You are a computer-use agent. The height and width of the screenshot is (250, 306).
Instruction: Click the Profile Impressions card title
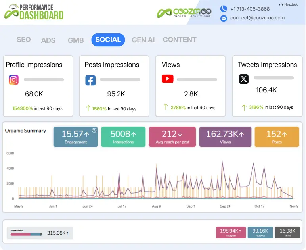34,65
